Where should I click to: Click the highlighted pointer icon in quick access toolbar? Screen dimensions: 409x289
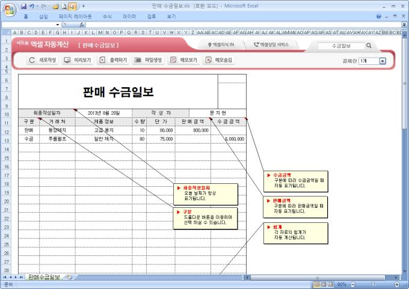click(72, 6)
